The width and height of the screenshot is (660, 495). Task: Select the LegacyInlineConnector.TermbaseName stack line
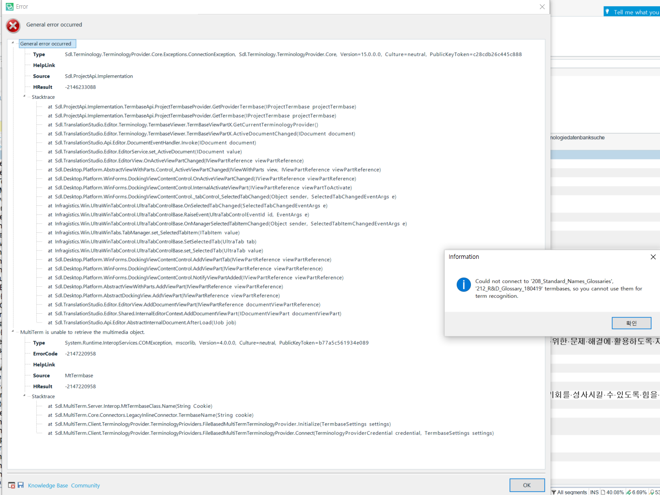151,415
